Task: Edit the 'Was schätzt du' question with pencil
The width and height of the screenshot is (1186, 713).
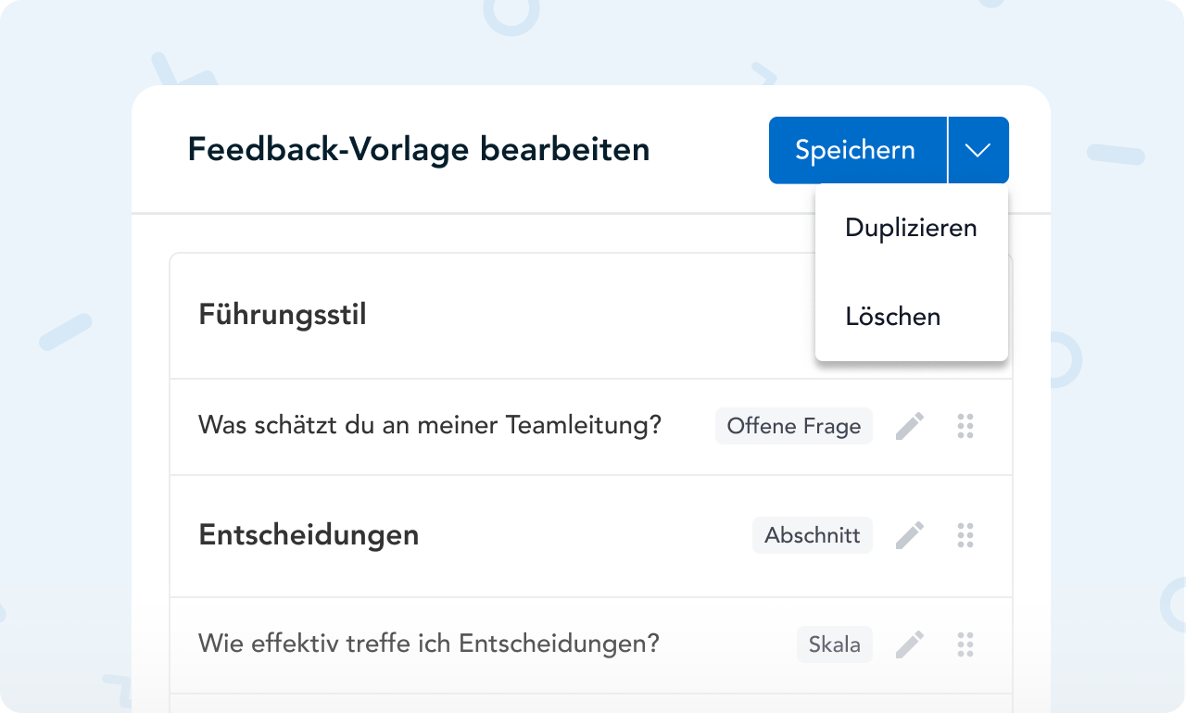Action: [x=910, y=426]
